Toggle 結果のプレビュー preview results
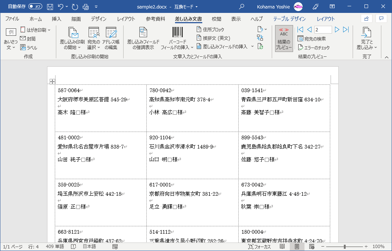 click(x=284, y=38)
